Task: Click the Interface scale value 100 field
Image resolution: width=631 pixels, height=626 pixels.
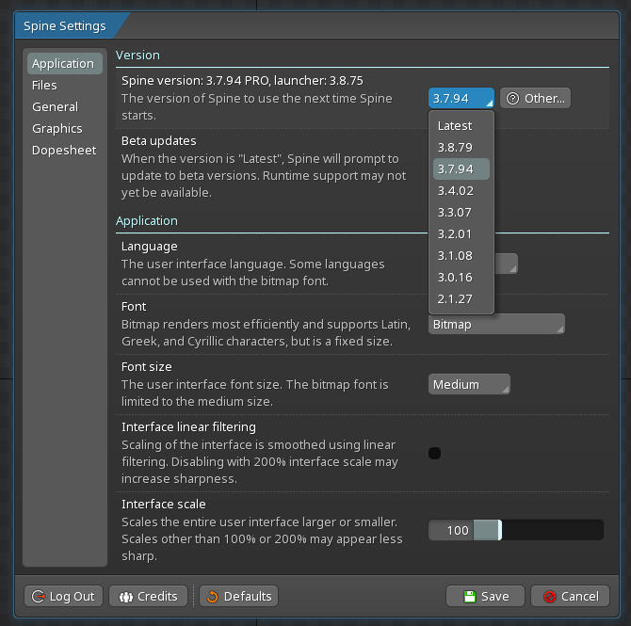Action: [x=451, y=530]
